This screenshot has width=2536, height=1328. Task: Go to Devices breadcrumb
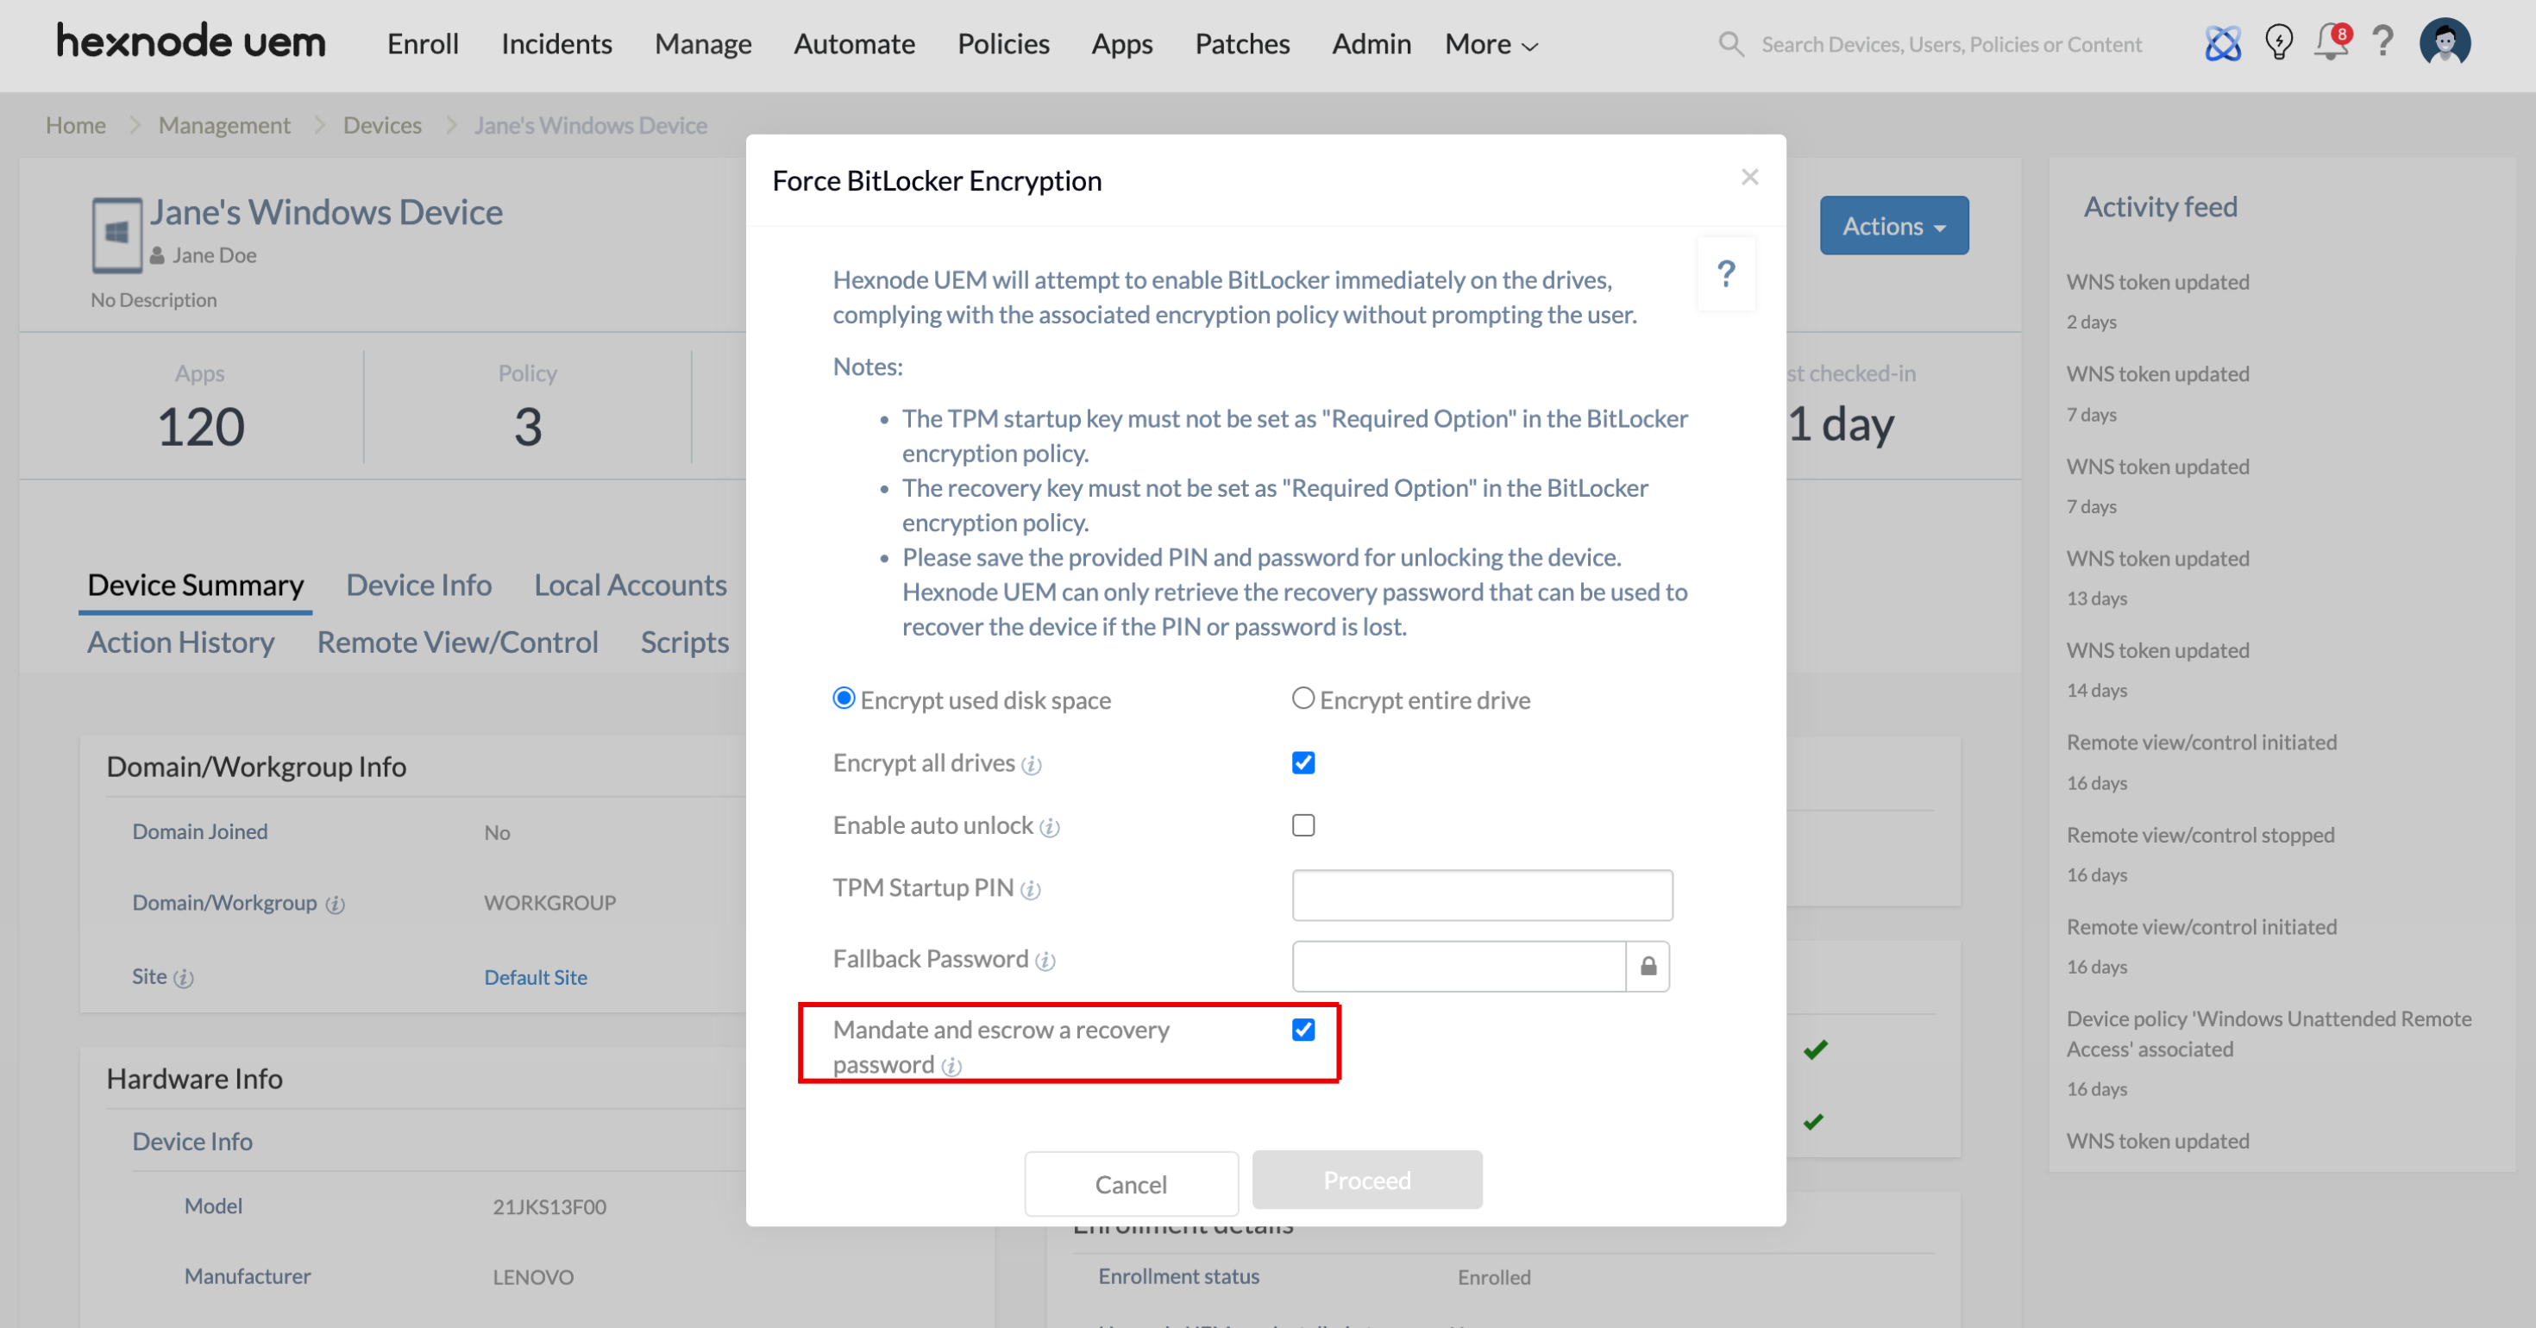coord(382,125)
